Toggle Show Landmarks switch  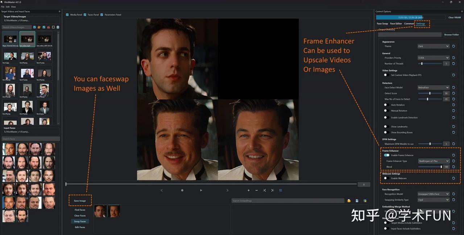(x=386, y=127)
